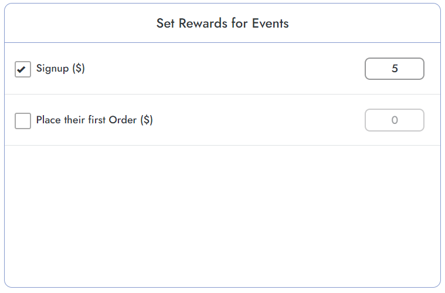Click the Set Rewards for Events heading

222,23
